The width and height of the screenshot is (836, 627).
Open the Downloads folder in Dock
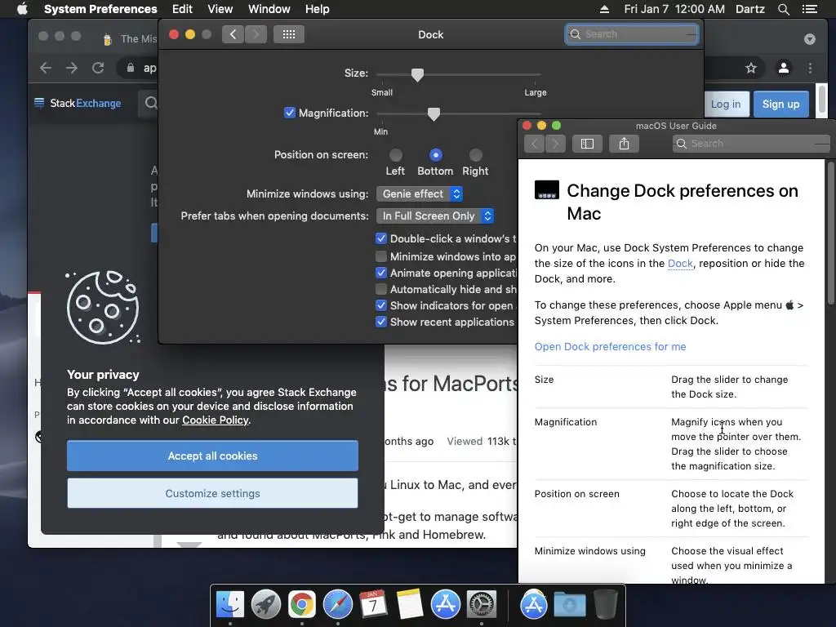(x=570, y=605)
